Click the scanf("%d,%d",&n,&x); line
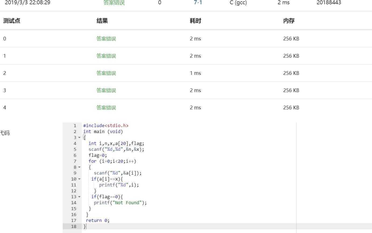Viewport: 372px width, 233px height. [116, 149]
